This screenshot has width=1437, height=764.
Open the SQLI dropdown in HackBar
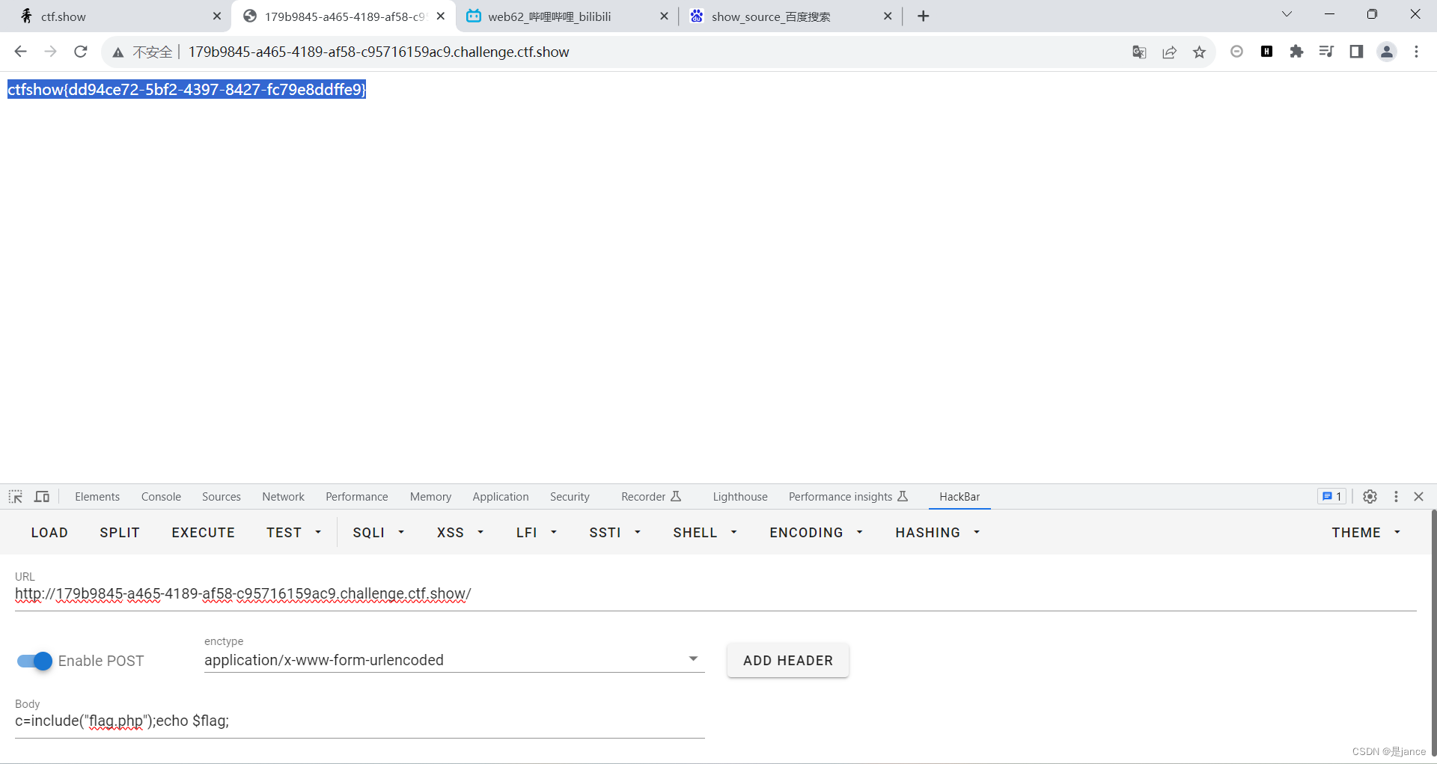click(378, 532)
